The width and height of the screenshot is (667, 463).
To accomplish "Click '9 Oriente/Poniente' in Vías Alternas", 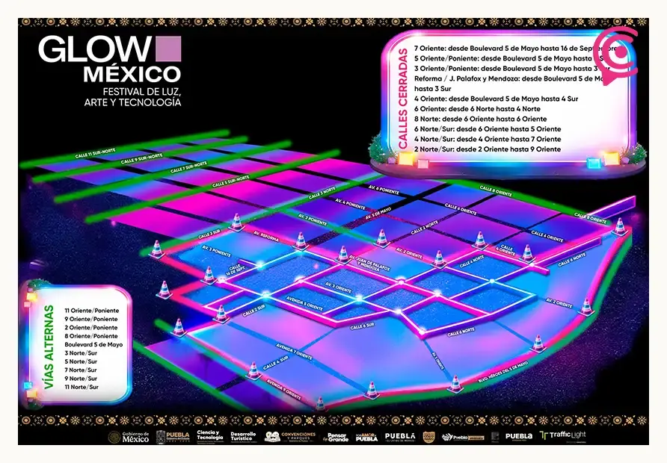I will 91,320.
